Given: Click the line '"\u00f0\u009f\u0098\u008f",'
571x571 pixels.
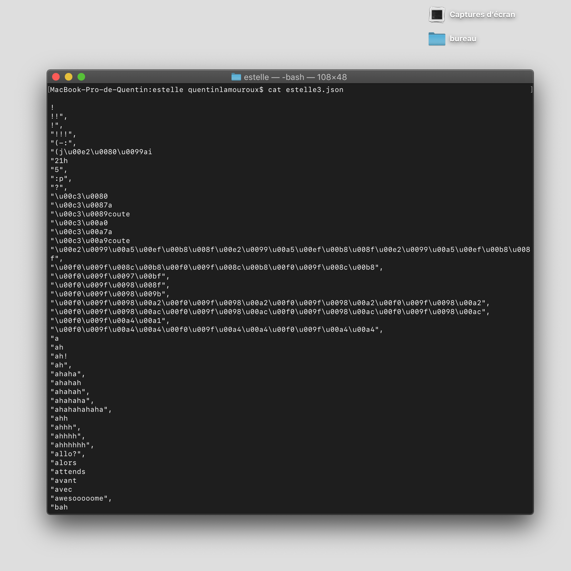Looking at the screenshot, I should 110,285.
